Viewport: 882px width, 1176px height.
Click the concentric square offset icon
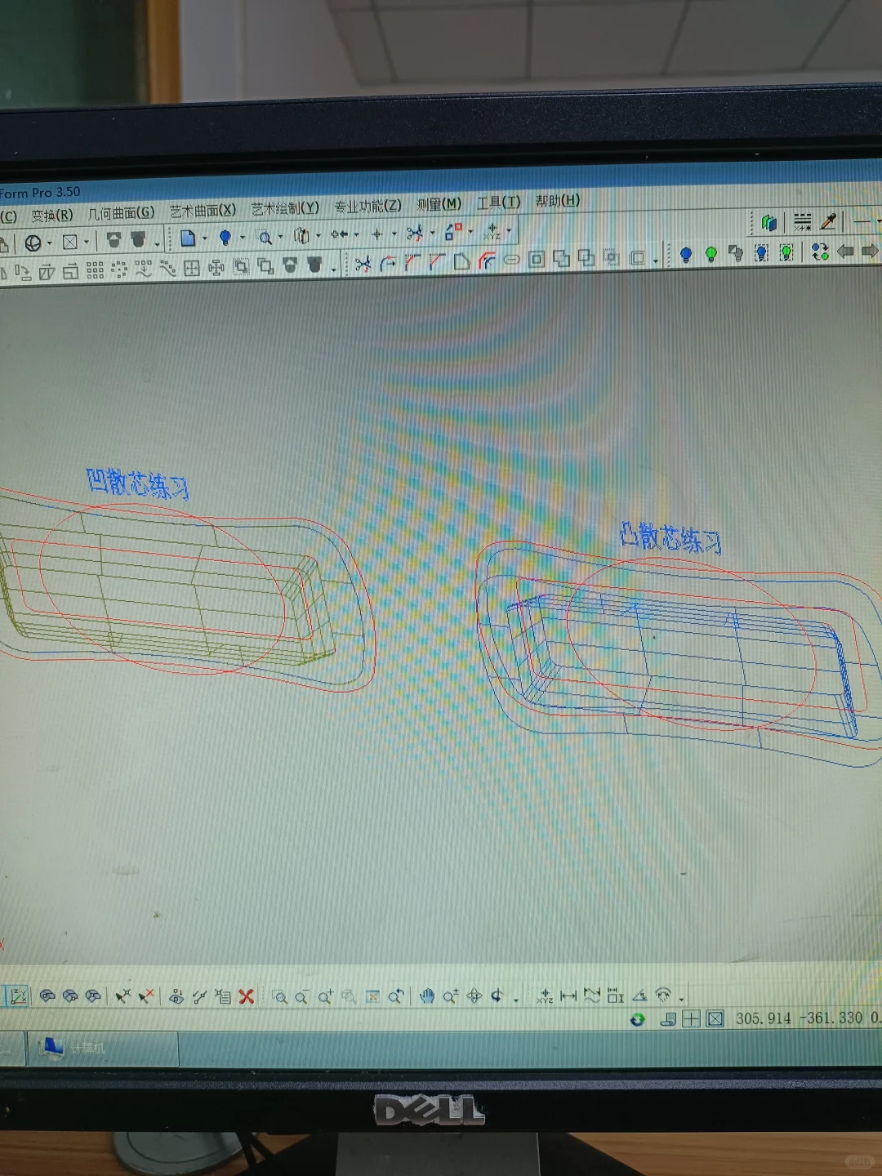click(x=537, y=260)
